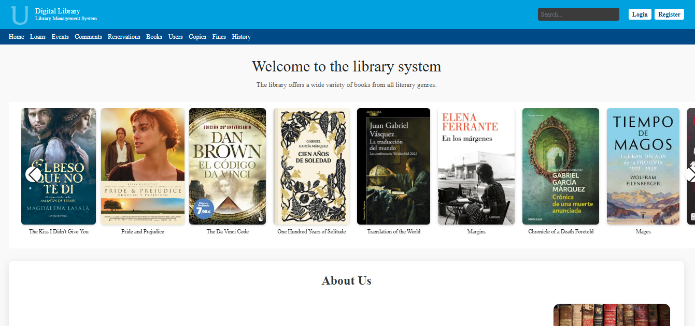The width and height of the screenshot is (695, 326).
Task: Open The Da Vinci Code book cover
Action: click(227, 166)
